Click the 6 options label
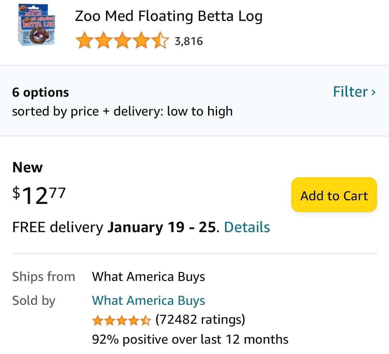 click(x=40, y=92)
